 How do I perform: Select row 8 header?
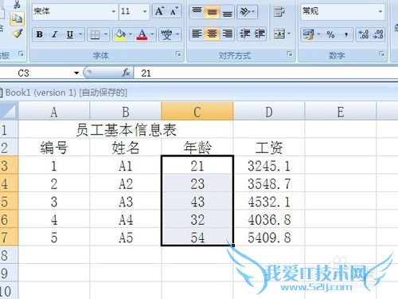coord(9,255)
